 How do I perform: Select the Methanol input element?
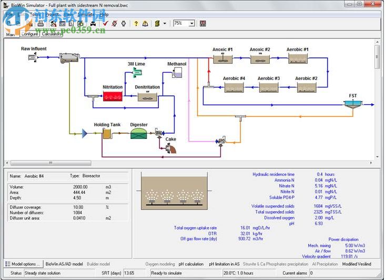(x=177, y=74)
